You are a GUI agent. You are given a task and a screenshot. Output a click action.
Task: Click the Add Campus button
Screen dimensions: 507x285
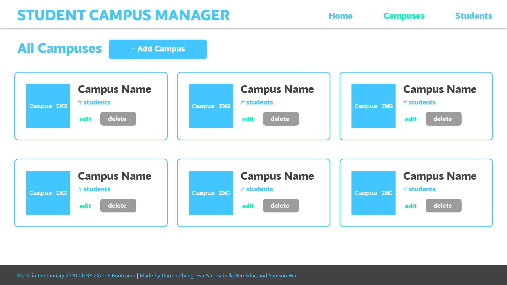(x=158, y=49)
